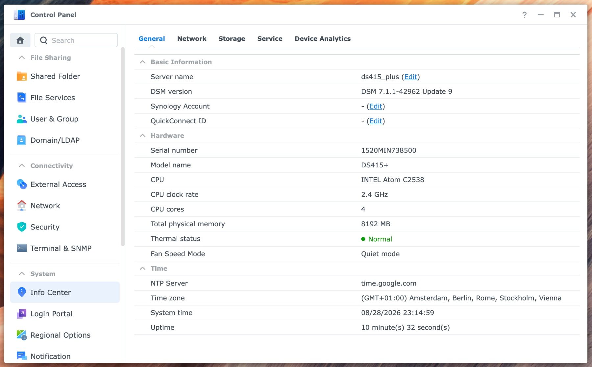
Task: Click the Notification icon
Action: click(x=22, y=356)
